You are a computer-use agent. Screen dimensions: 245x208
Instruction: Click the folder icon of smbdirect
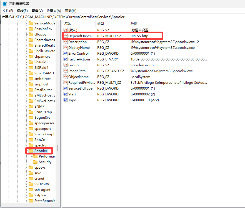click(31, 79)
